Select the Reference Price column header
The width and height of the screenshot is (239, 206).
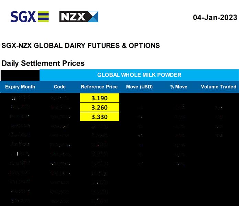(x=99, y=87)
